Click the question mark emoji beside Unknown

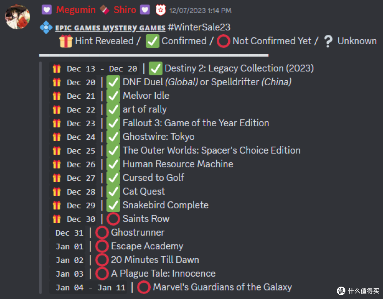(x=328, y=41)
